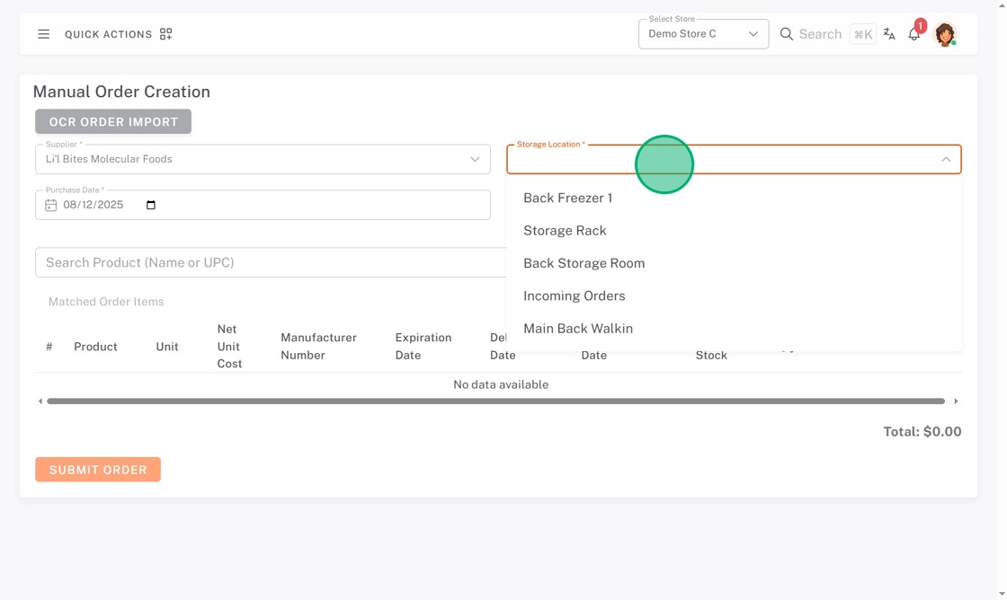Image resolution: width=1007 pixels, height=600 pixels.
Task: Choose Main Back Walkin location
Action: (x=577, y=329)
